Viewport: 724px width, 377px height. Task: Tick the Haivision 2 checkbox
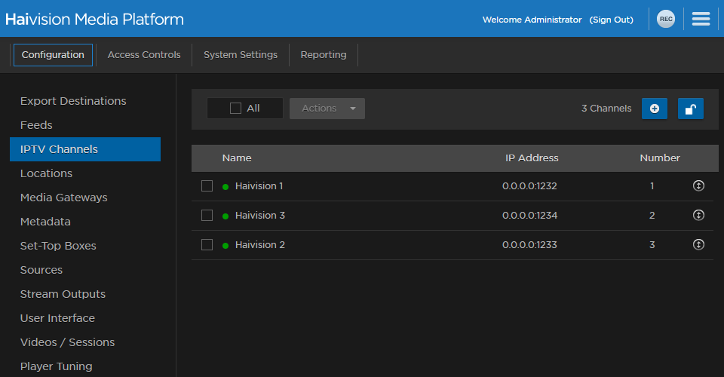[207, 245]
